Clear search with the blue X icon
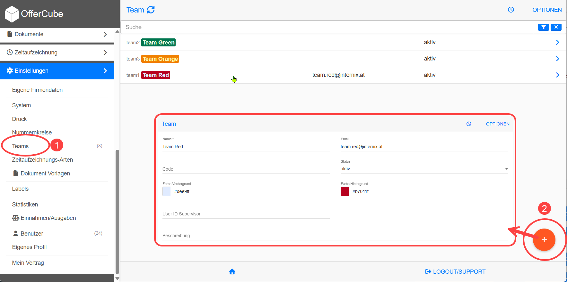The width and height of the screenshot is (567, 282). pyautogui.click(x=556, y=27)
